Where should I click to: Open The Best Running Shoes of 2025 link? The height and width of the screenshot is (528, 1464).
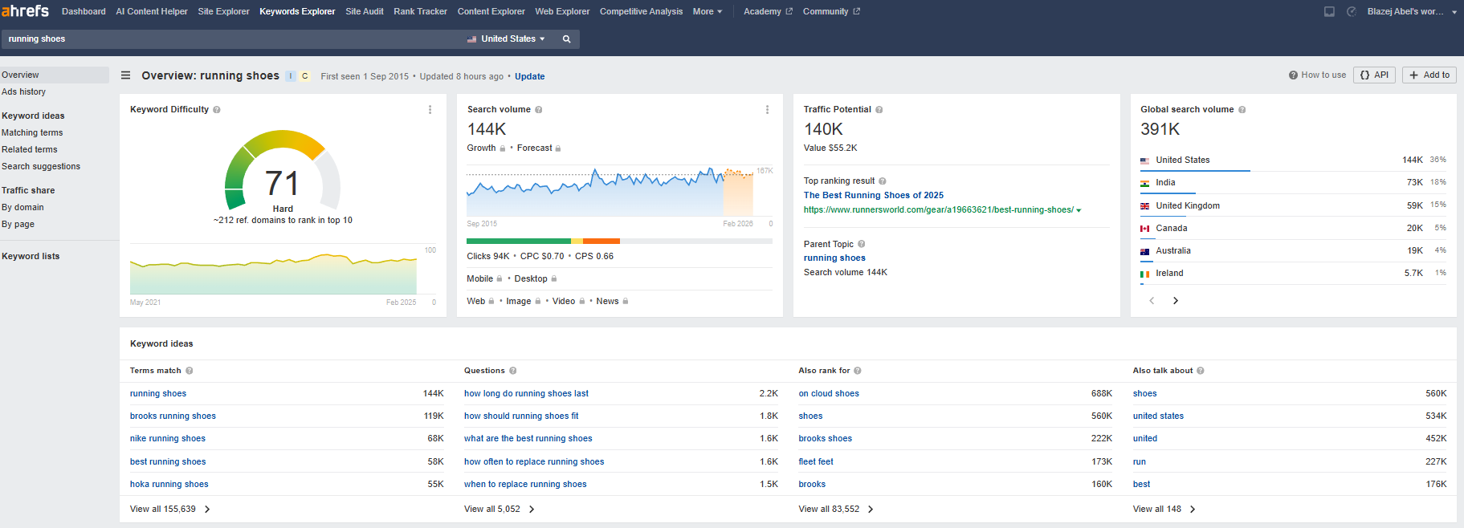[874, 196]
